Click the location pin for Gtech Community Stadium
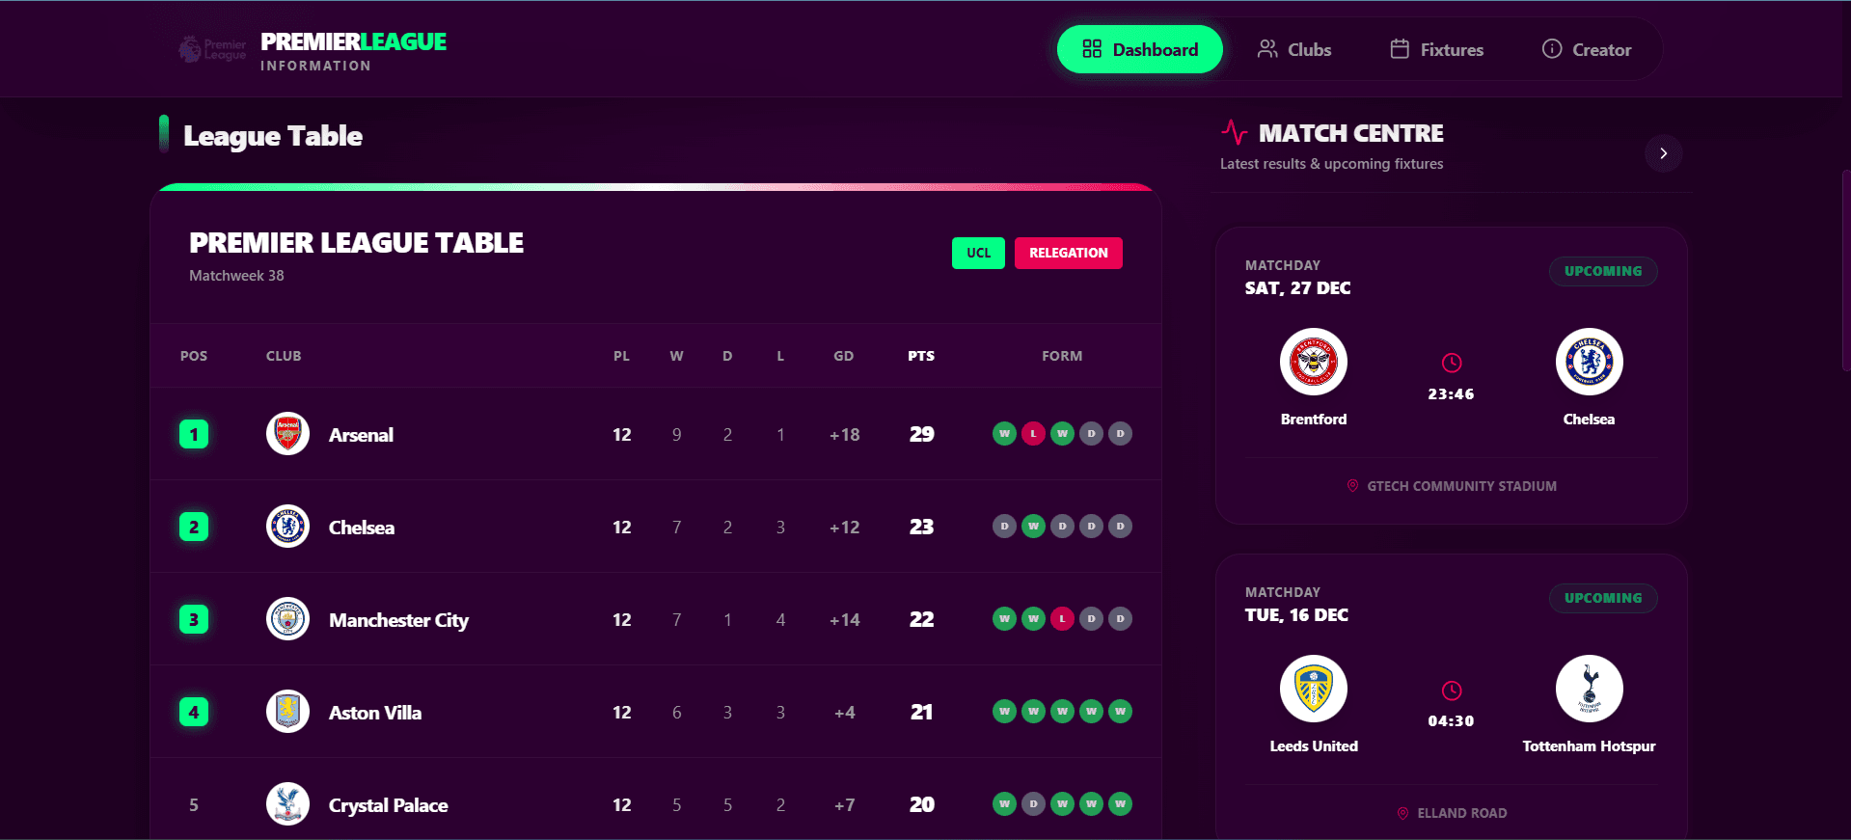Screen dimensions: 1851x840 (x=1353, y=486)
